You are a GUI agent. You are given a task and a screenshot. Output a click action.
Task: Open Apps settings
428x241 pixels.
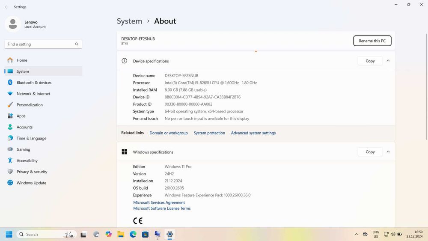[x=43, y=116]
